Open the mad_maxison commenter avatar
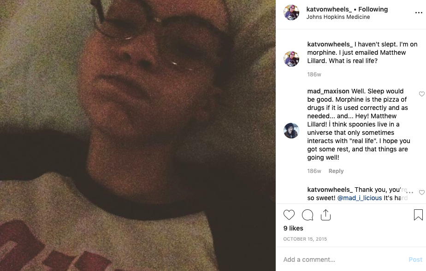The image size is (426, 271). [x=291, y=131]
